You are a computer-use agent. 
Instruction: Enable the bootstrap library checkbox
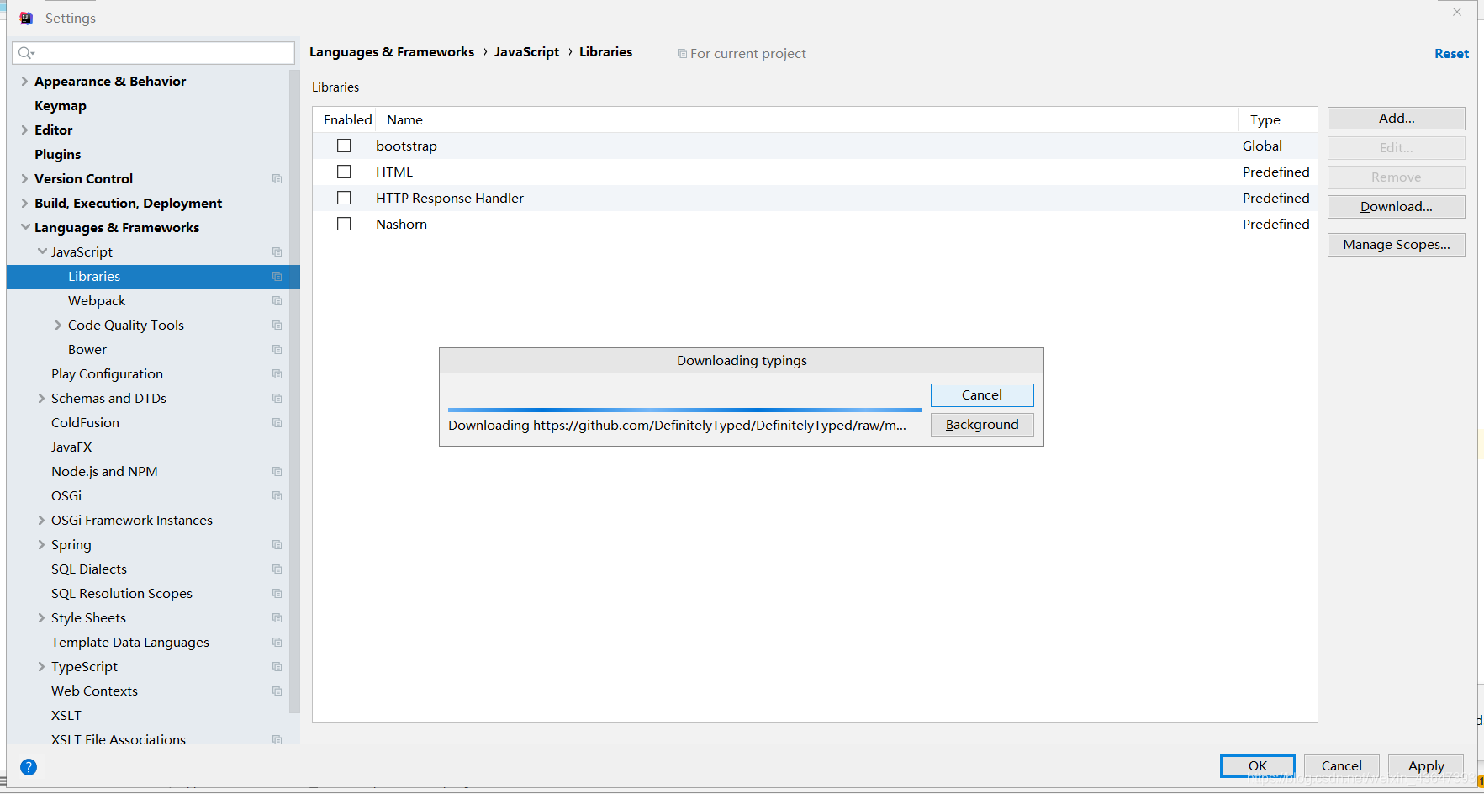pyautogui.click(x=344, y=146)
